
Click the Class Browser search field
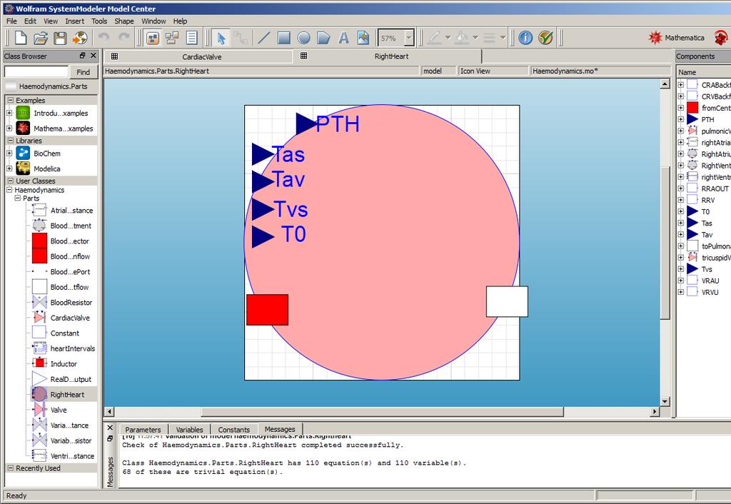coord(36,72)
